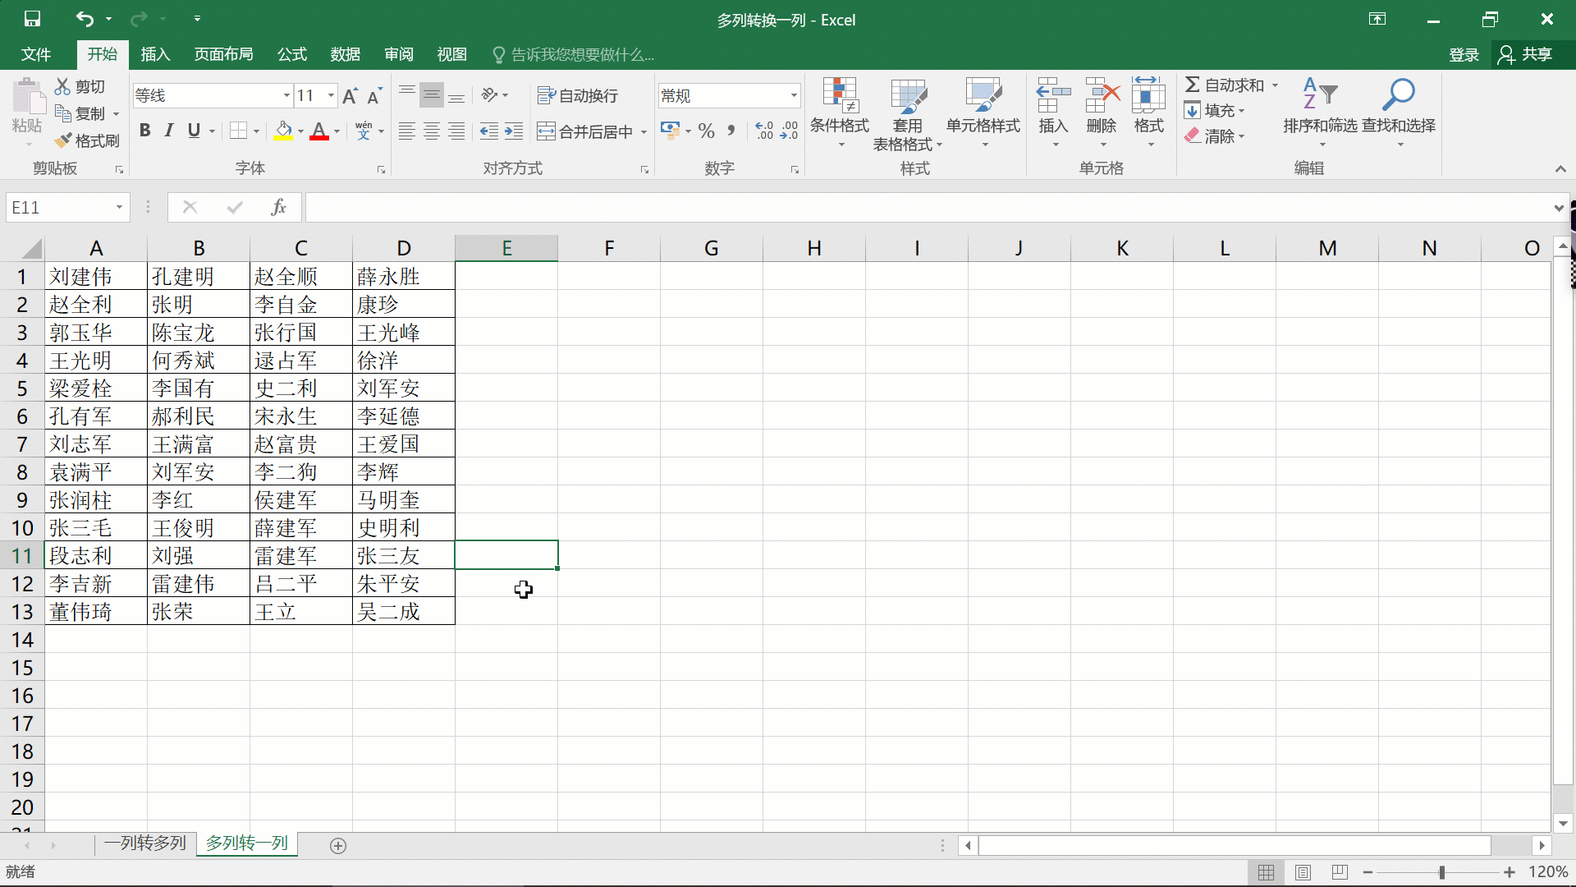Click the Tell Me search box
The image size is (1576, 887).
573,54
